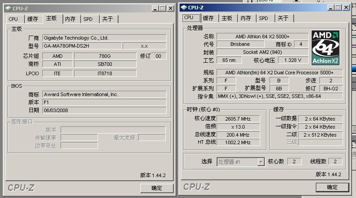
Task: Maximize the left CPU-Z window
Action: click(163, 8)
